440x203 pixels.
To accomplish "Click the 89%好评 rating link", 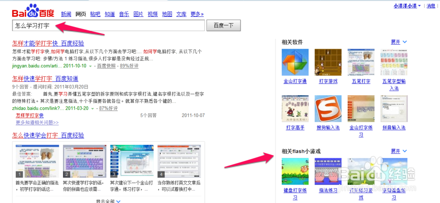I will click(x=129, y=66).
